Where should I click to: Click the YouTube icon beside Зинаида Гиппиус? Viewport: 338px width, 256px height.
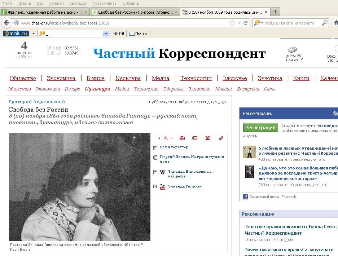[x=163, y=187]
